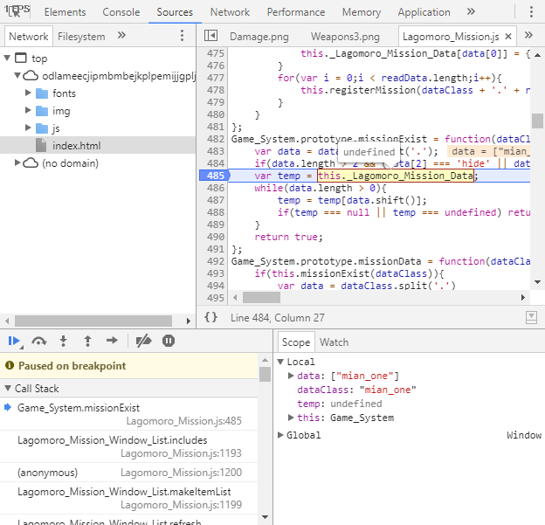The height and width of the screenshot is (525, 545).
Task: Select the Sources tab
Action: (x=175, y=12)
